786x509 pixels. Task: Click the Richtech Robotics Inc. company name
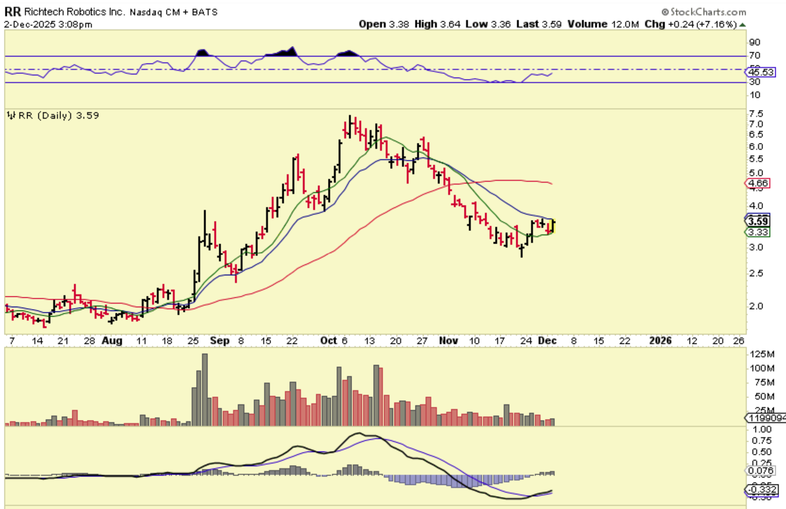[x=75, y=12]
